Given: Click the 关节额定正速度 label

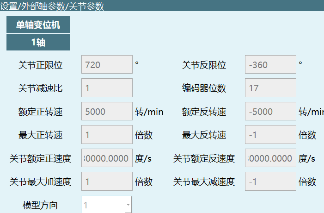Looking at the screenshot, I should pyautogui.click(x=41, y=158).
